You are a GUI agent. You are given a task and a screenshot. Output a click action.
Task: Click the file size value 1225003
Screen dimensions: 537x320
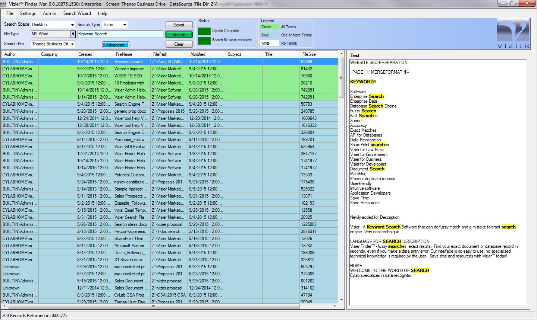point(309,224)
